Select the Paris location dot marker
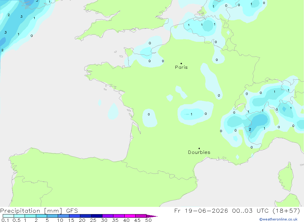 coord(181,63)
